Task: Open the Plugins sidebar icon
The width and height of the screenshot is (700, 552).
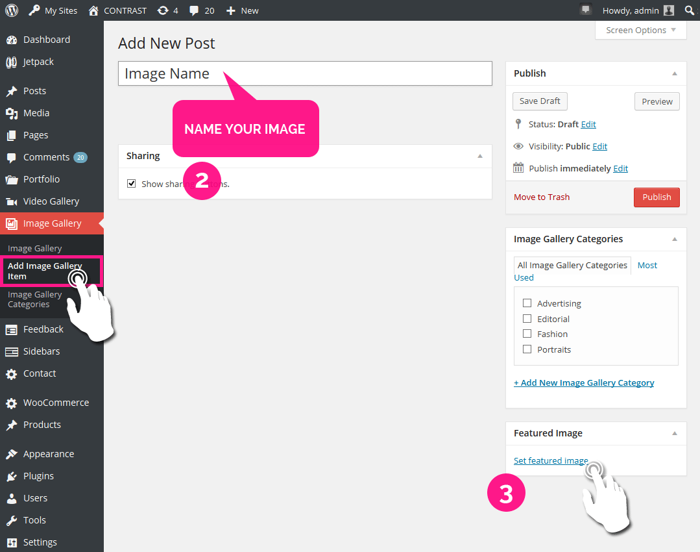Action: [x=12, y=476]
